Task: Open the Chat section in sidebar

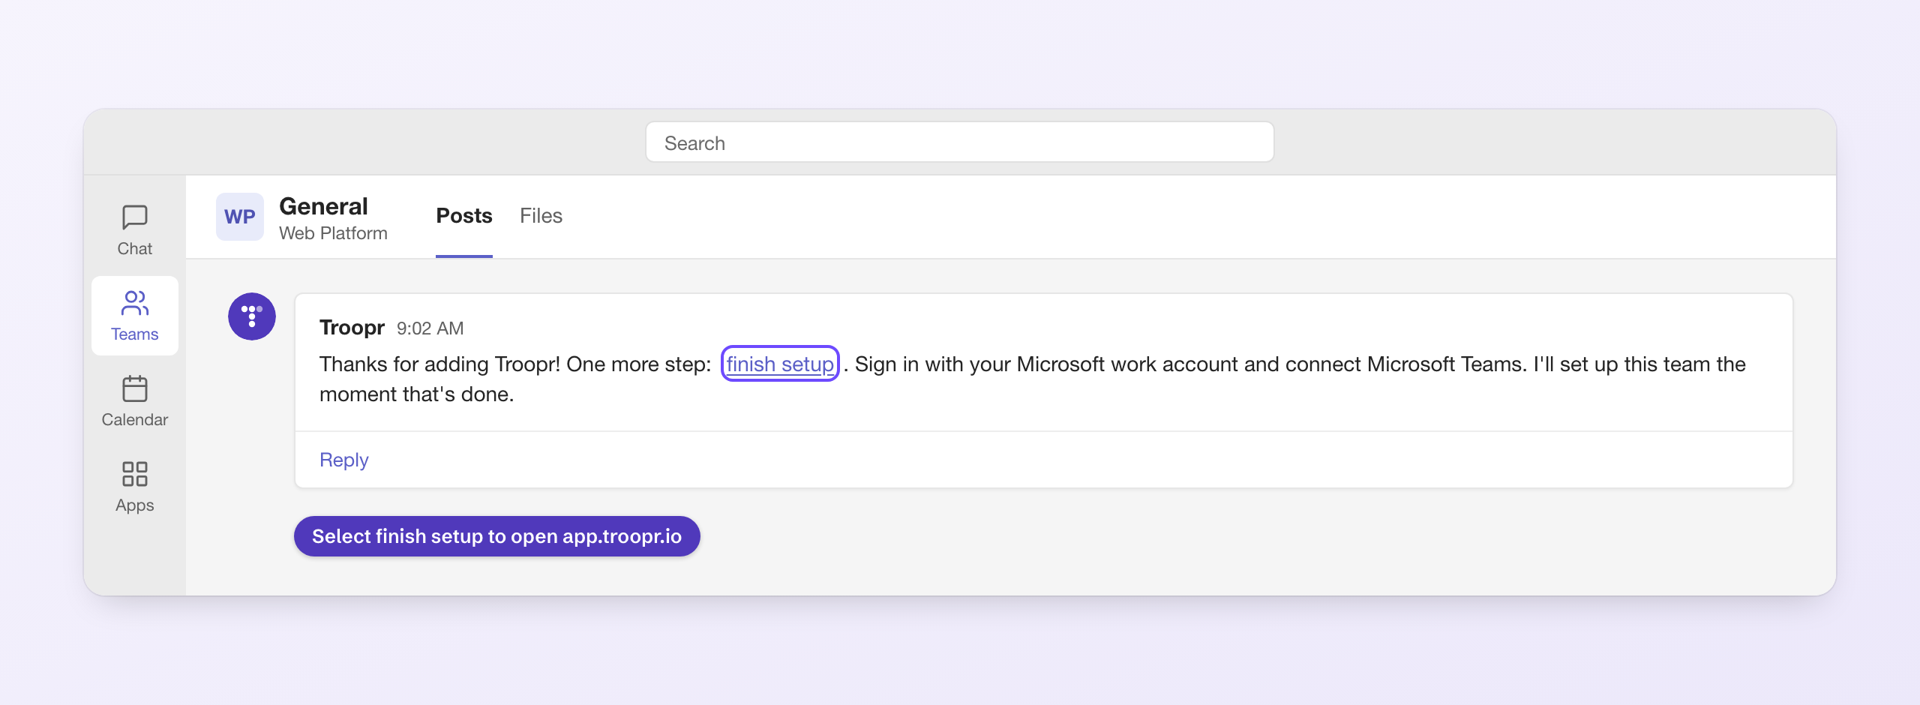Action: 135,230
